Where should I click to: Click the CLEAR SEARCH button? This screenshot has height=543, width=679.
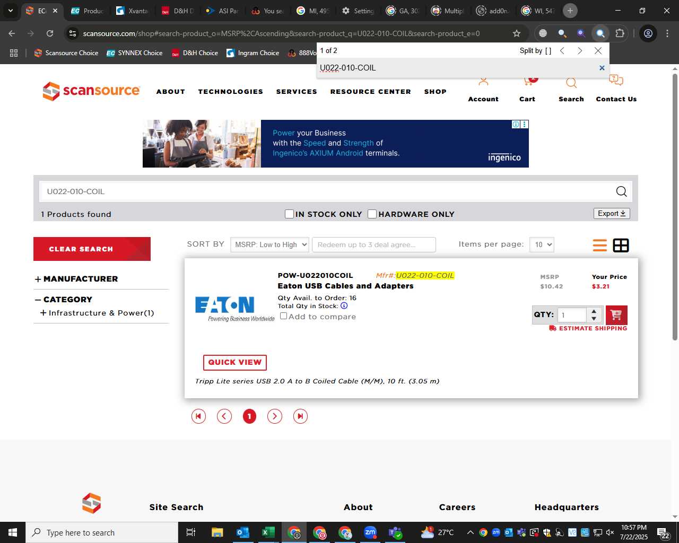click(x=92, y=249)
